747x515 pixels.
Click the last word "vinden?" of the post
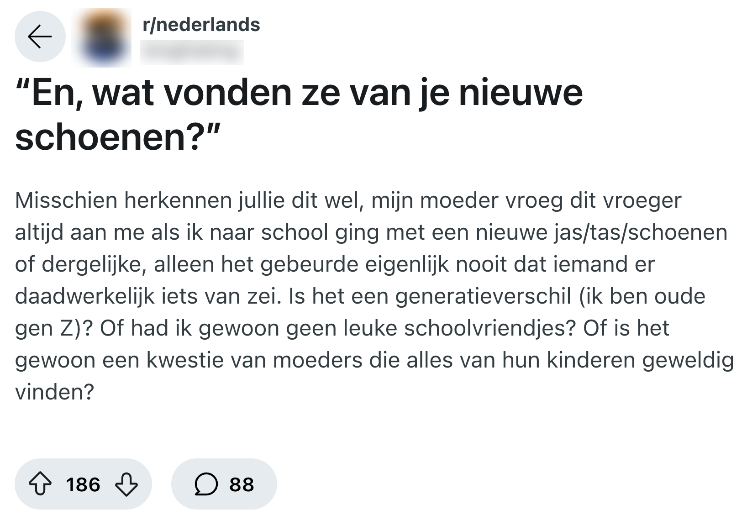54,392
